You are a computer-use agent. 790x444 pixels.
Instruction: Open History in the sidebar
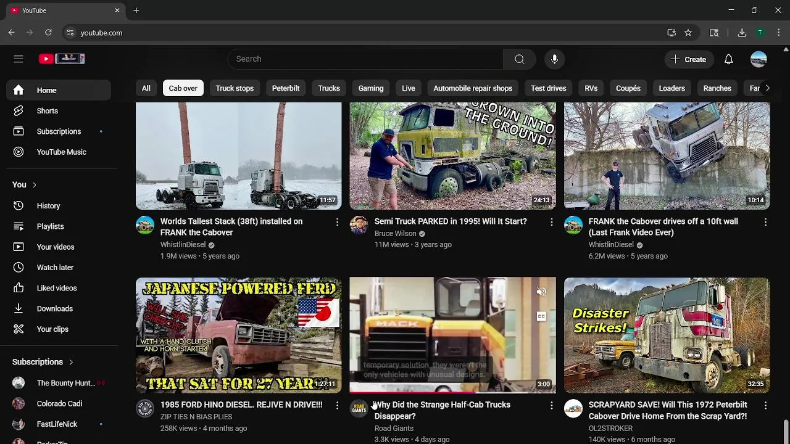pyautogui.click(x=59, y=206)
